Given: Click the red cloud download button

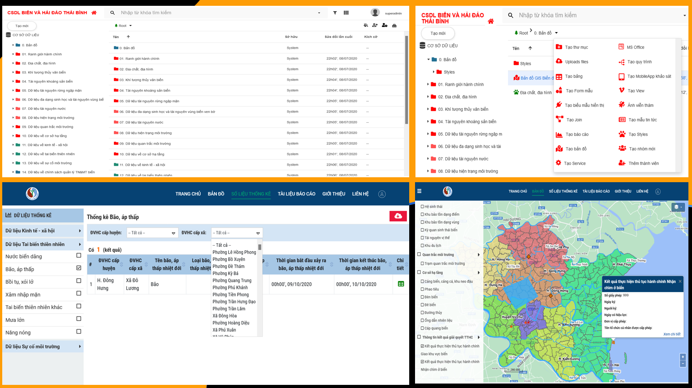Looking at the screenshot, I should 398,216.
